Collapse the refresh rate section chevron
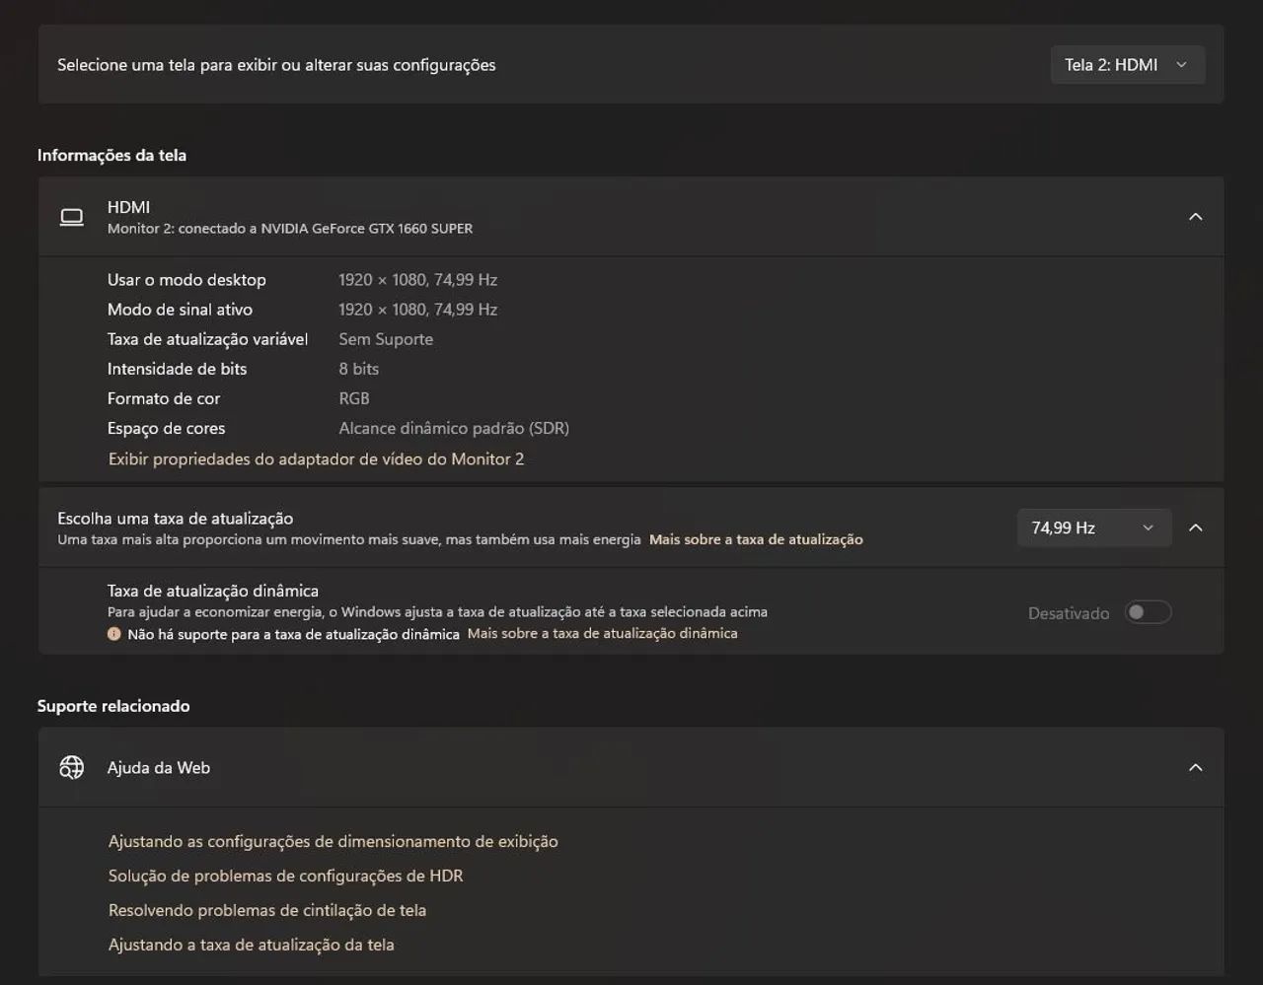1263x985 pixels. 1195,528
